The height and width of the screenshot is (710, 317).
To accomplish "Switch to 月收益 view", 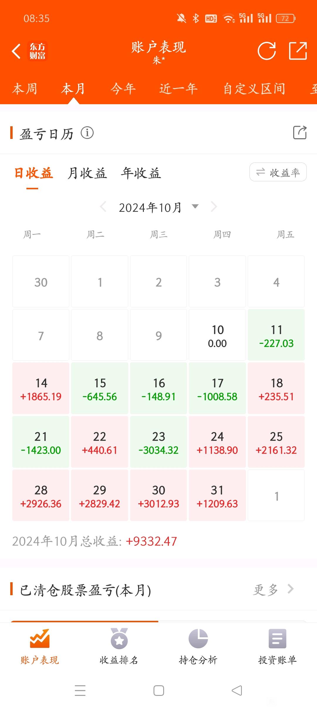I will pyautogui.click(x=87, y=173).
